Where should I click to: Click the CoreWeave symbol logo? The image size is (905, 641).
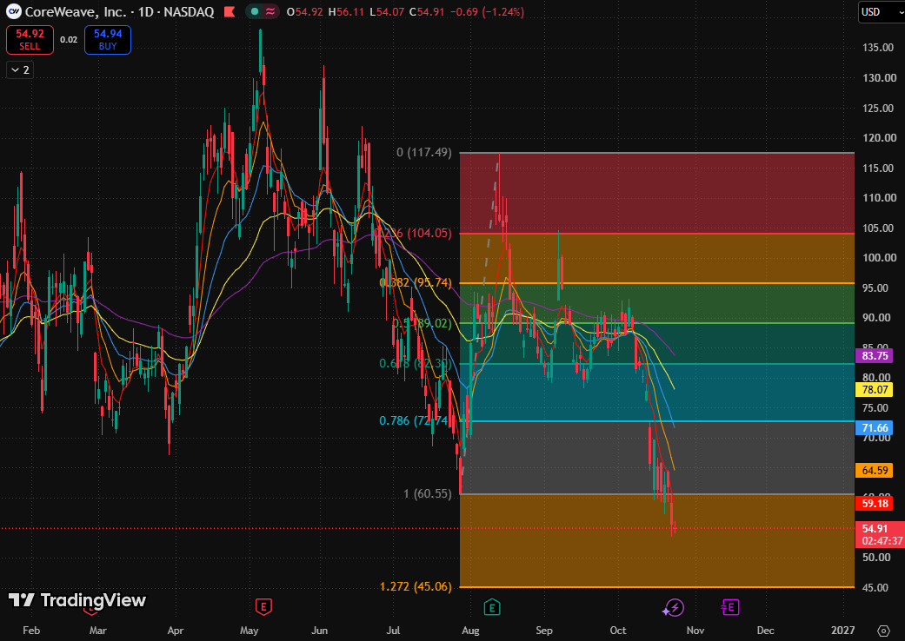click(x=13, y=11)
